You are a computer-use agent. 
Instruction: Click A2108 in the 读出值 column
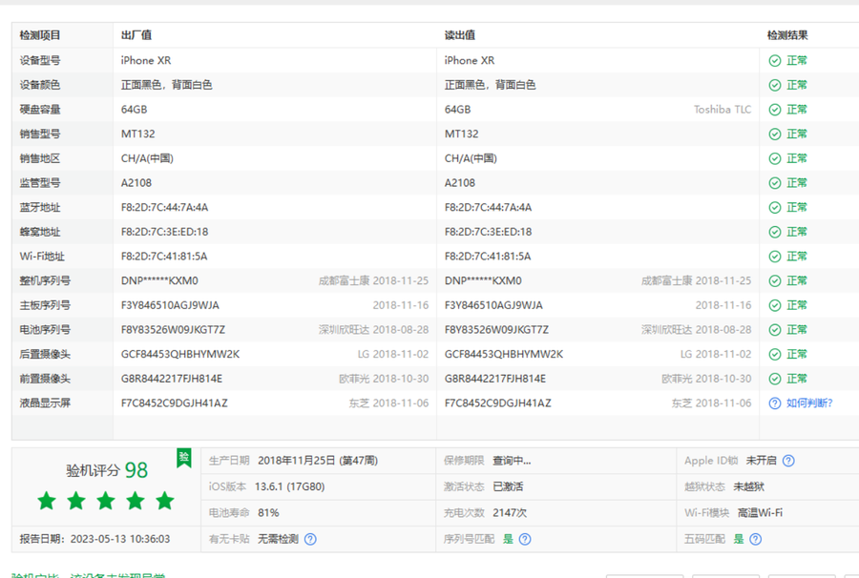coord(460,183)
